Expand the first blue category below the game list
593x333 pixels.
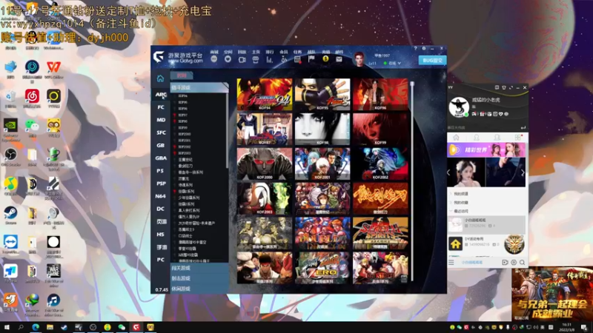point(199,268)
